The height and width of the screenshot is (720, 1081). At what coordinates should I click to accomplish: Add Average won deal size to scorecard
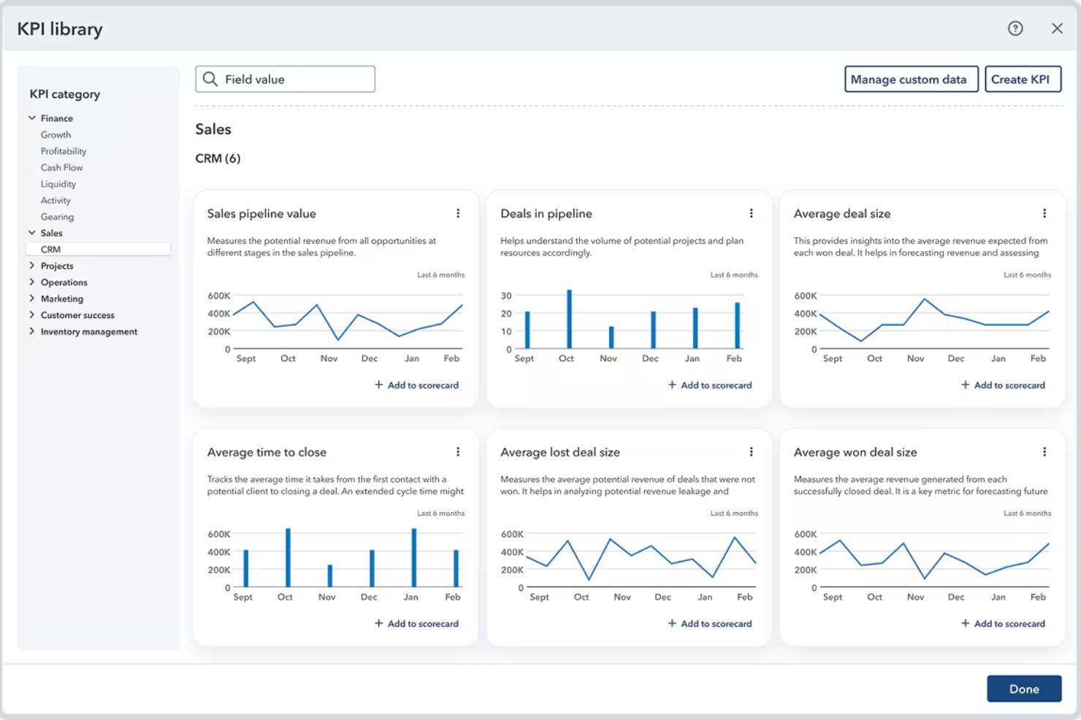click(x=1003, y=623)
